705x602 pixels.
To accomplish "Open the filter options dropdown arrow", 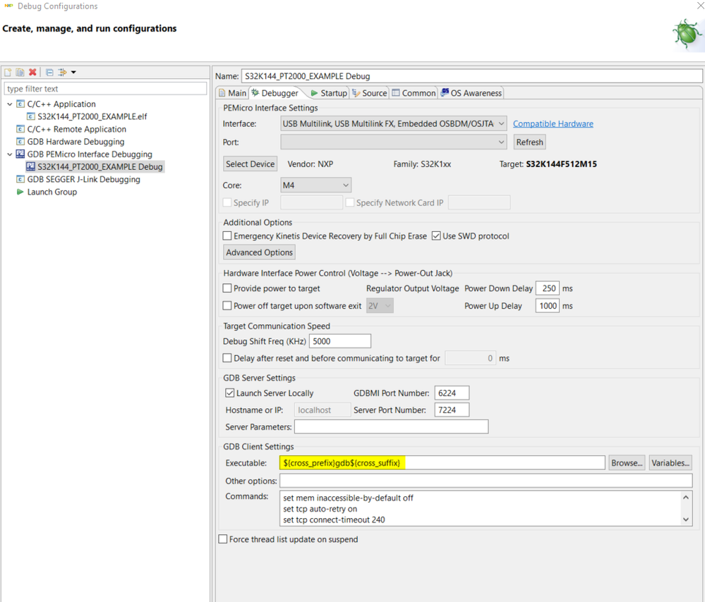I will point(73,73).
